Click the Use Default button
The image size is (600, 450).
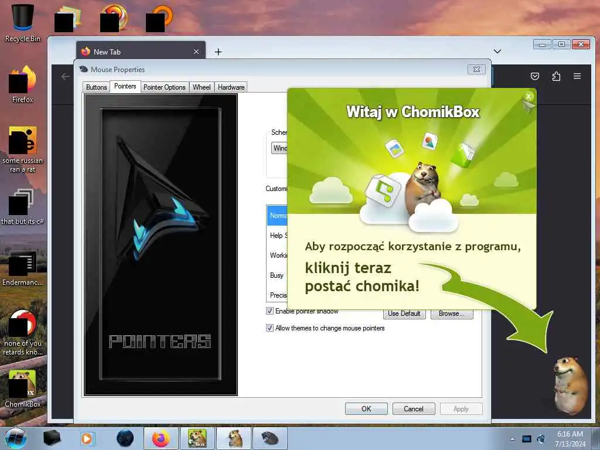click(x=404, y=313)
